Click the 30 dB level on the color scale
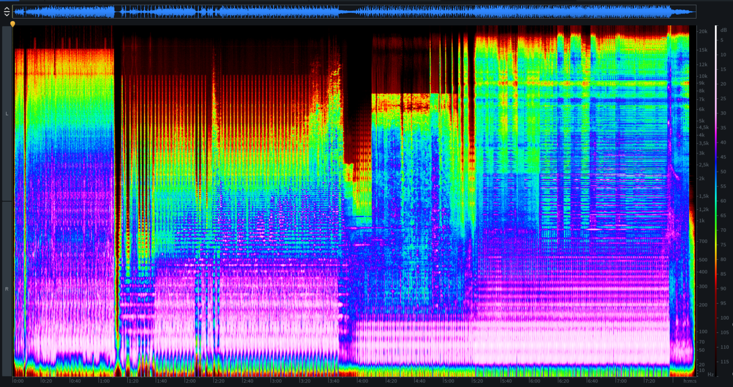 coord(723,113)
